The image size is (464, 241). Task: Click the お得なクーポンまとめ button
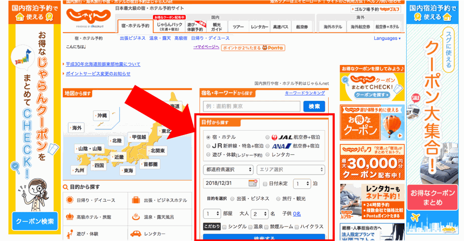coord(432,198)
